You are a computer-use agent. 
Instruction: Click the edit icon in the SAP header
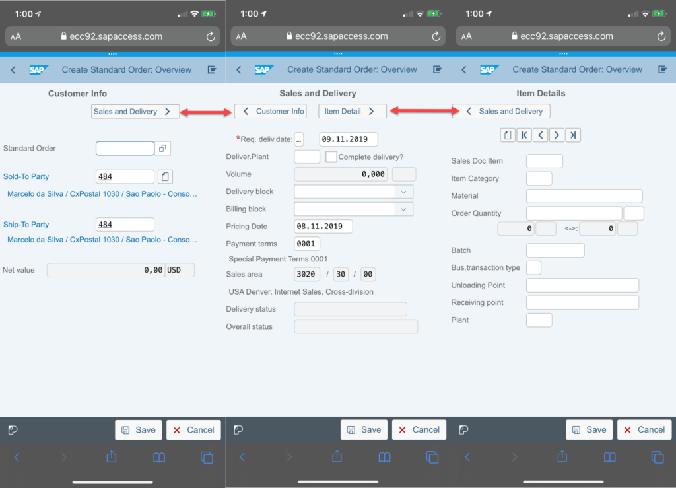(x=211, y=69)
